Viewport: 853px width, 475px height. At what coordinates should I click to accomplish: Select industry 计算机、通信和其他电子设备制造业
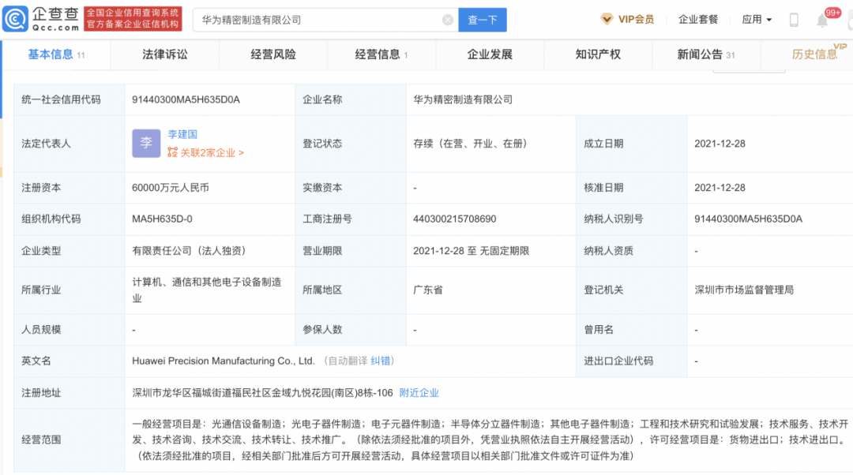207,290
